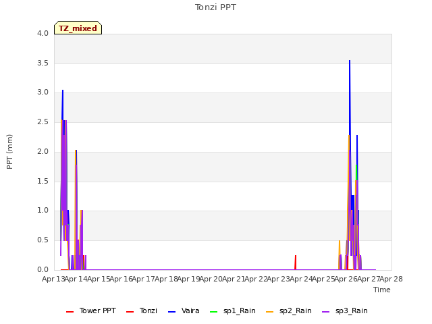
Task: Click red swatch beside Tower PPT
Action: 70,312
